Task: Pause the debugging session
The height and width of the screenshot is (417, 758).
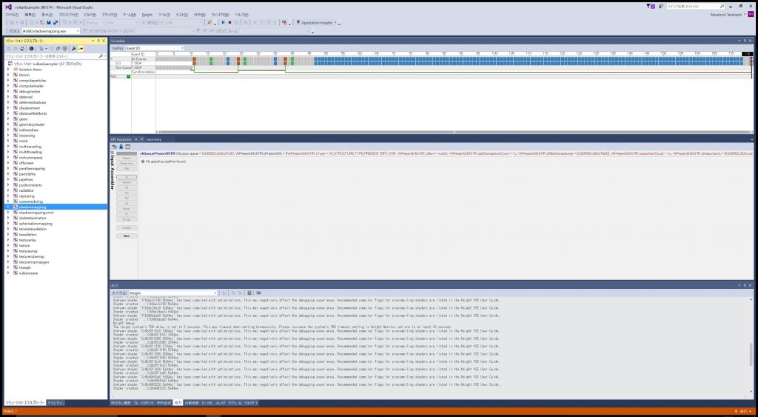Action: [x=223, y=22]
